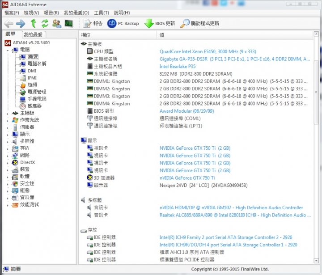The image size is (322, 275).
Task: Expand the 多媒體 tree node
Action: (8, 141)
